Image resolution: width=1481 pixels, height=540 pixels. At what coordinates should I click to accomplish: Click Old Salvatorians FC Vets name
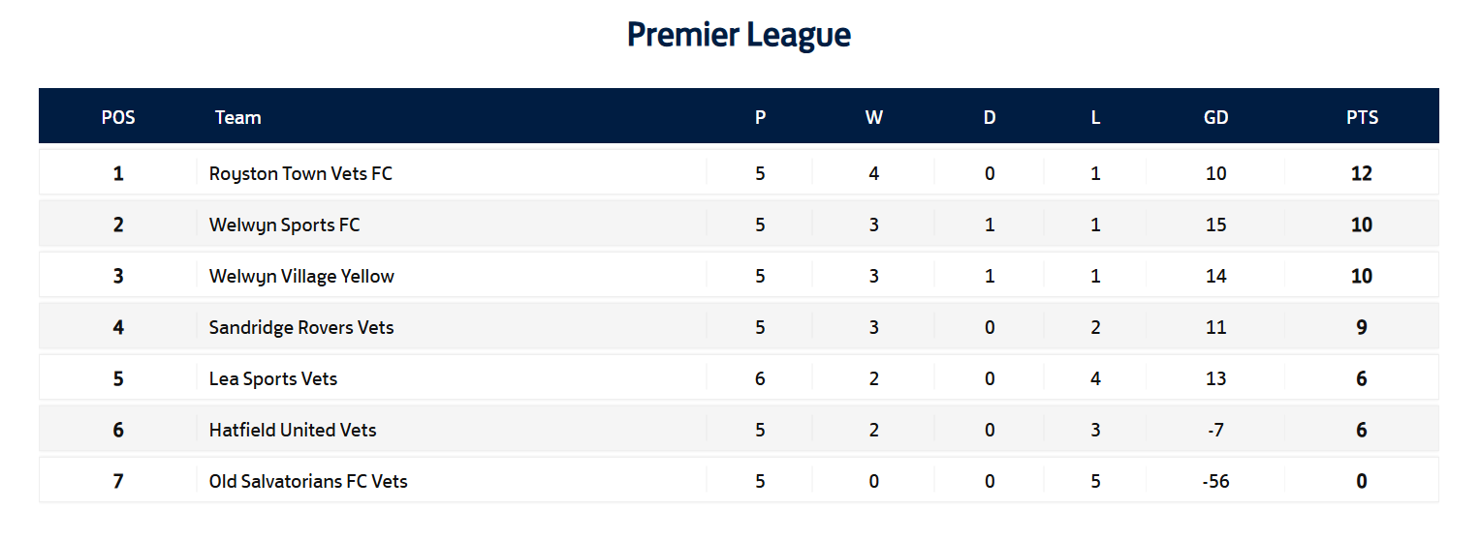pyautogui.click(x=308, y=482)
